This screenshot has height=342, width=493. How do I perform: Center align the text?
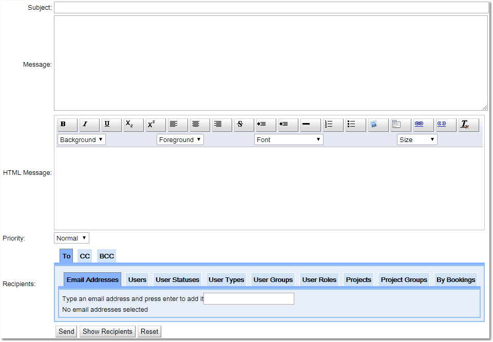coord(200,125)
